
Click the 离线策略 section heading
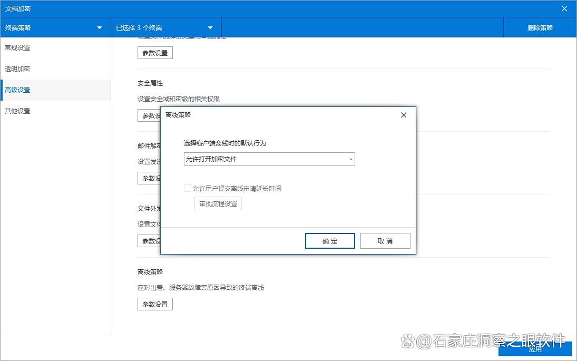point(150,271)
